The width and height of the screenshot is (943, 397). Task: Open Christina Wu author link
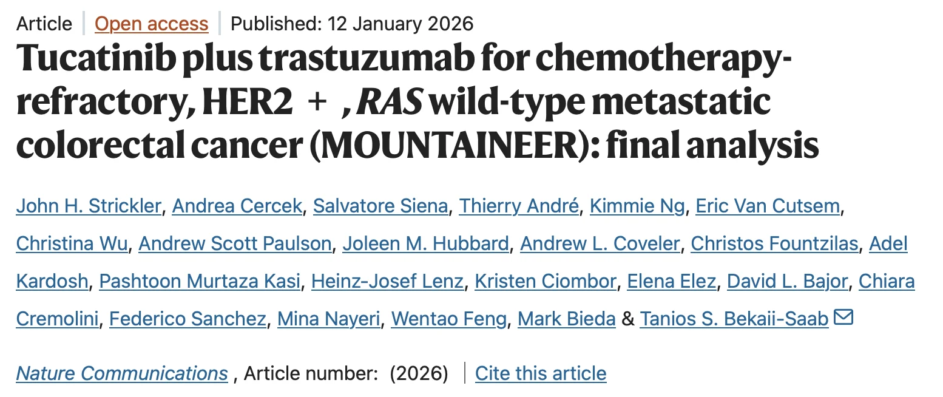point(72,244)
